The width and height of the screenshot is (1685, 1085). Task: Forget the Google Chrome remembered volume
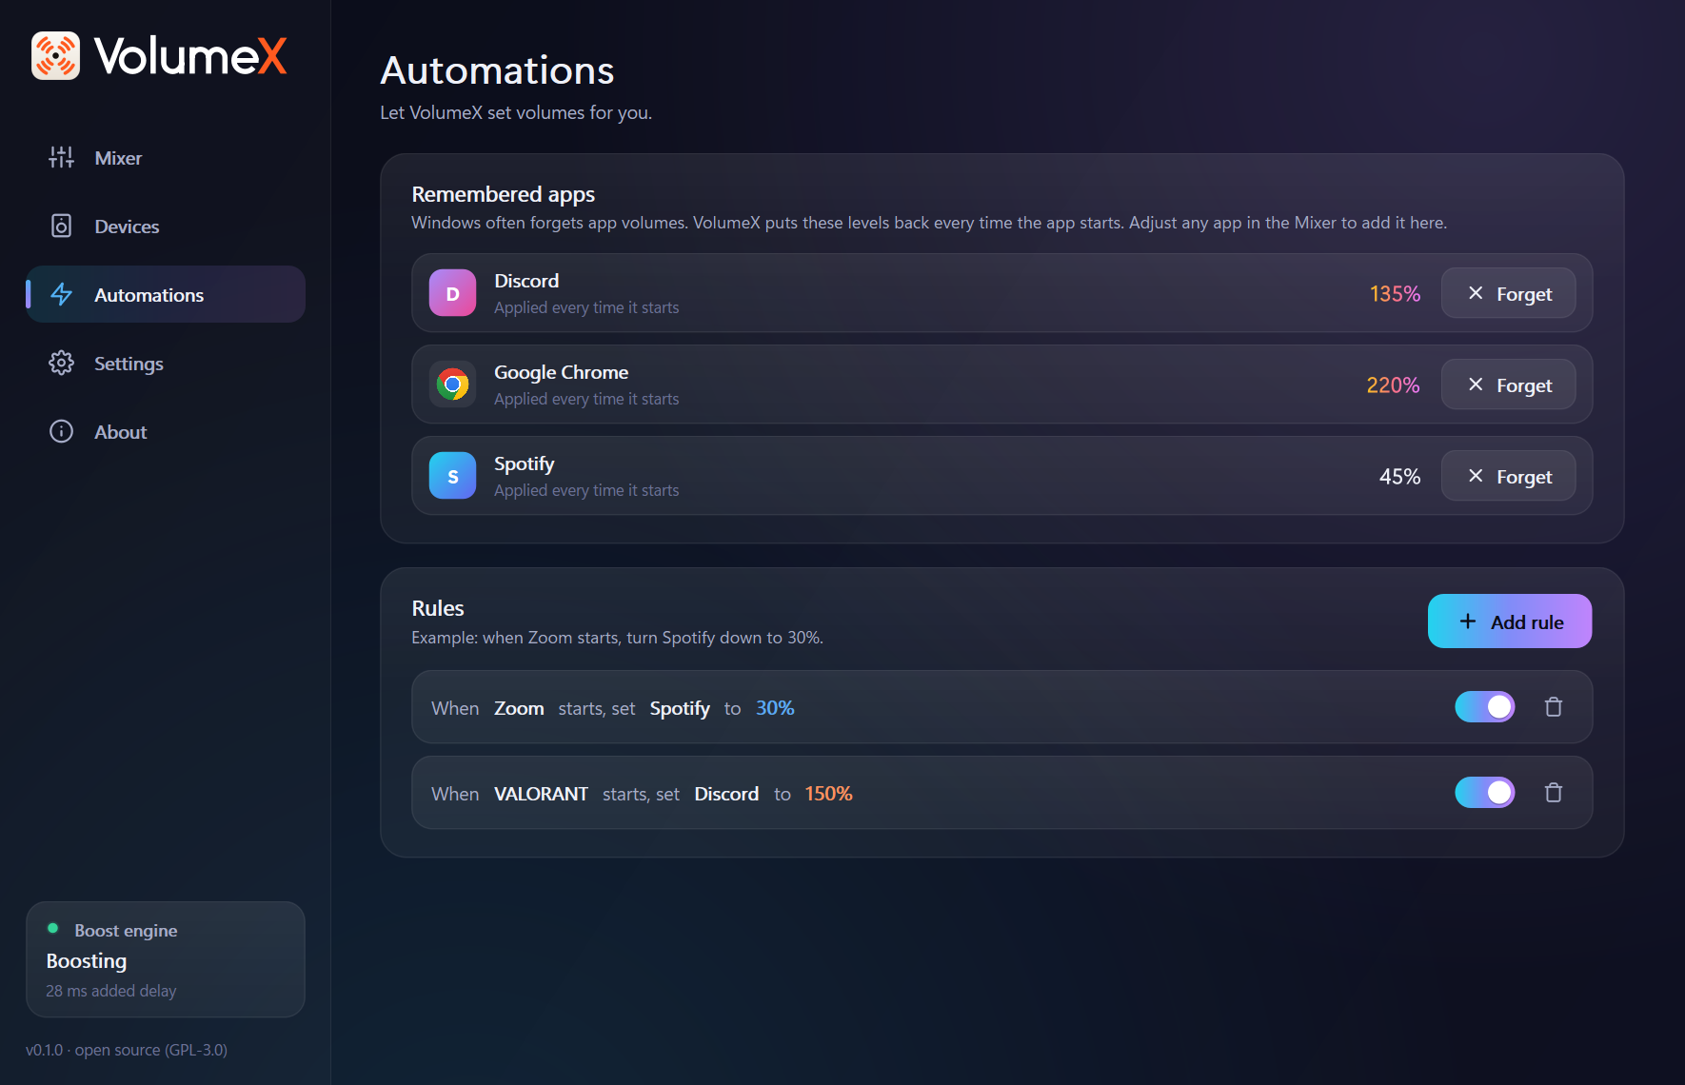[x=1509, y=385]
